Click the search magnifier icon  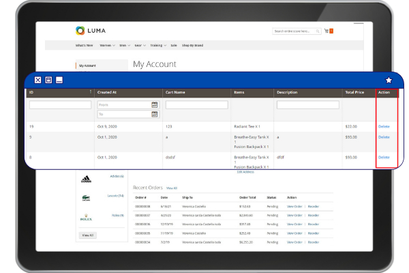point(318,31)
